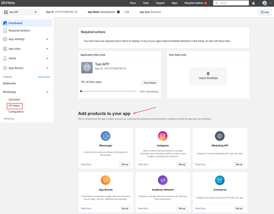Click the rate limit usage progress bar
The width and height of the screenshot is (274, 214).
point(108,91)
